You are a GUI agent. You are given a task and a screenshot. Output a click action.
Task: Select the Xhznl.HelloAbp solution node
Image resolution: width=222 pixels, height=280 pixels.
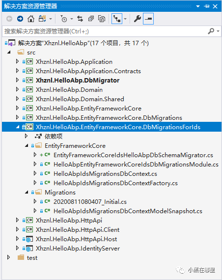tap(83, 43)
